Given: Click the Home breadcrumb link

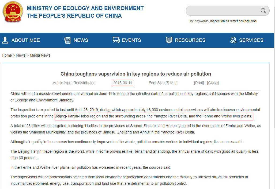Looking at the screenshot, I should (x=7, y=55).
